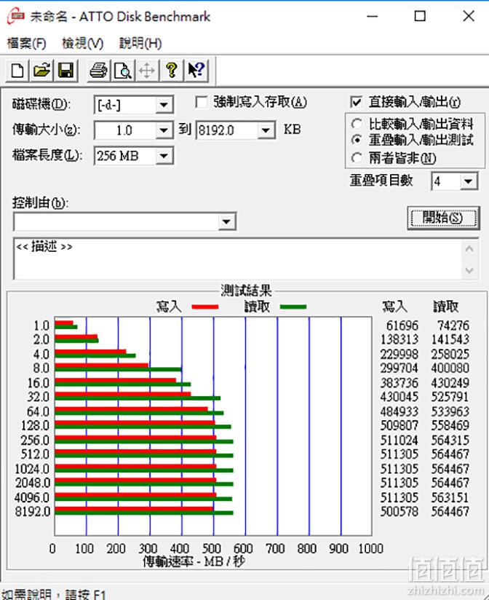Open the 檔案長度 256 MB dropdown
Screen dimensions: 489x600
click(164, 156)
